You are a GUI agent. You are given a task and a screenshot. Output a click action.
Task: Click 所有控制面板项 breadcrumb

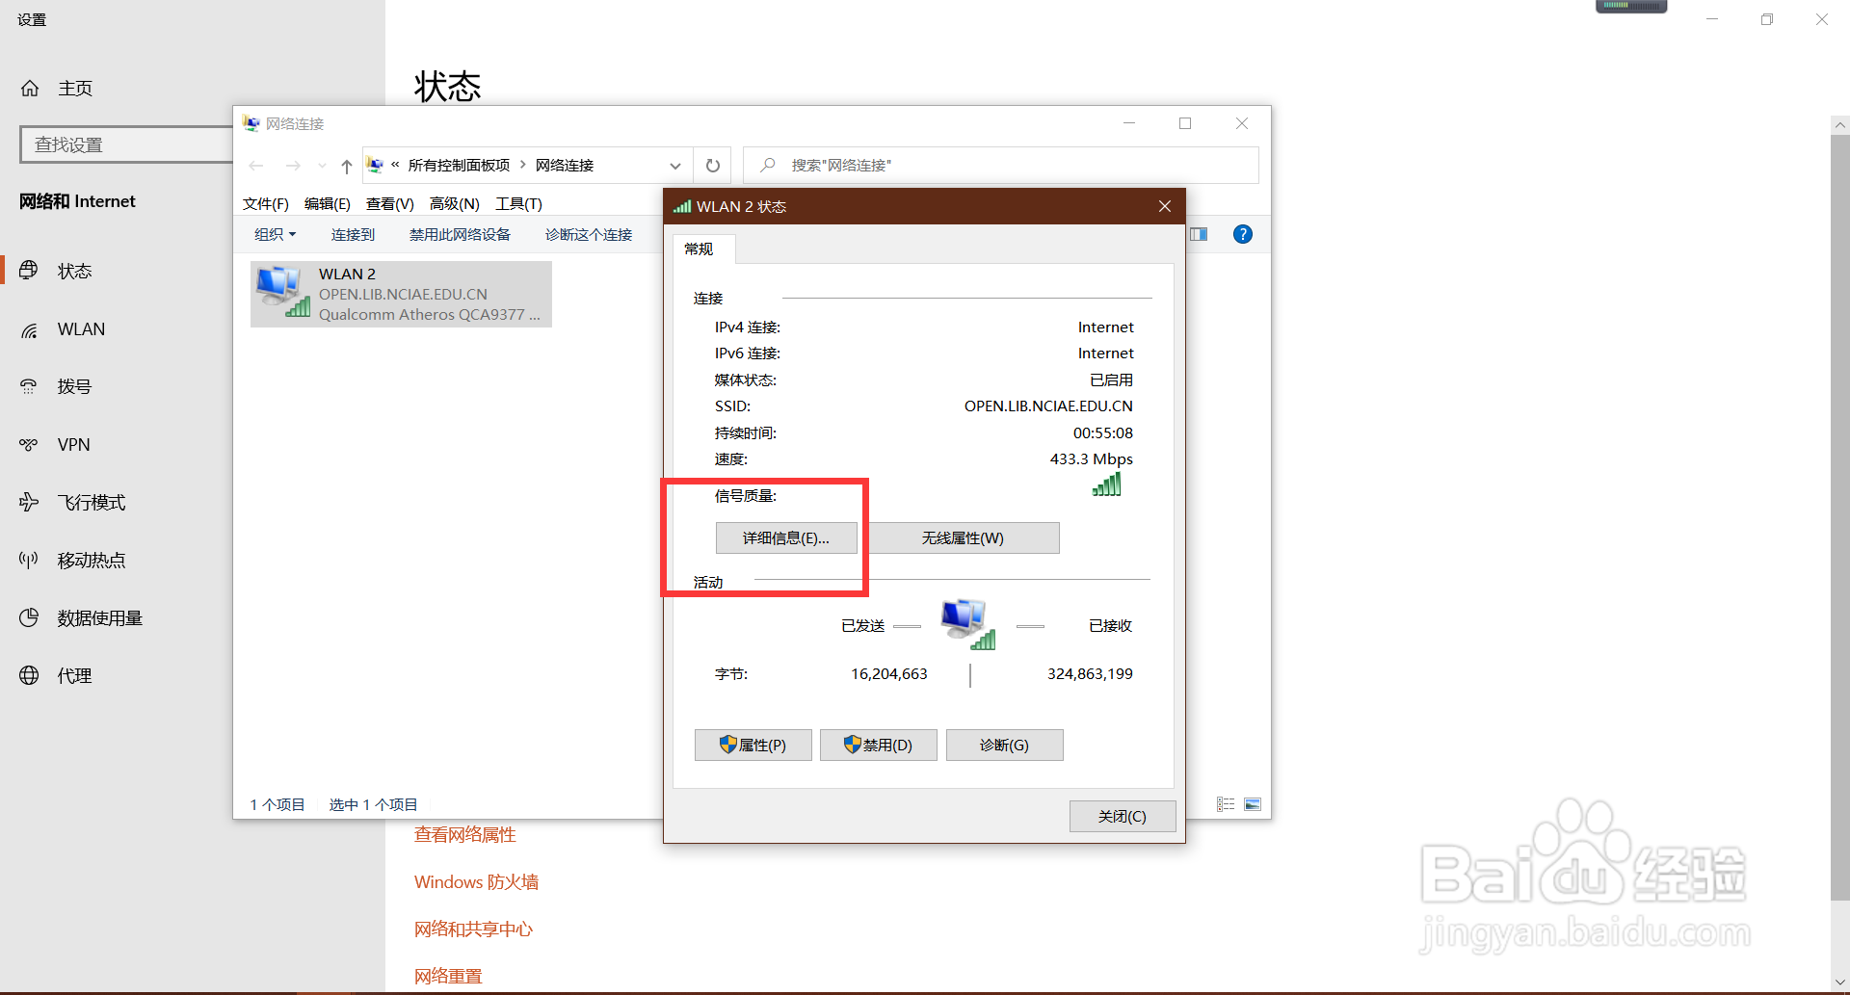click(459, 165)
